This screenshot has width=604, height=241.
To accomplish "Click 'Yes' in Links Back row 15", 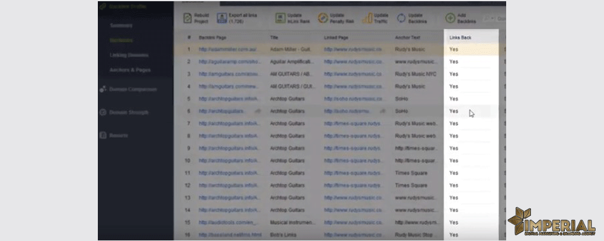I will point(454,222).
